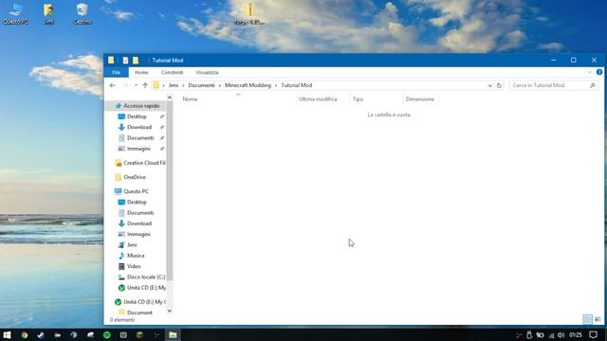Expand the chevron after Minecraft Modding in breadcrumb
Screen dimensions: 607x341
276,85
